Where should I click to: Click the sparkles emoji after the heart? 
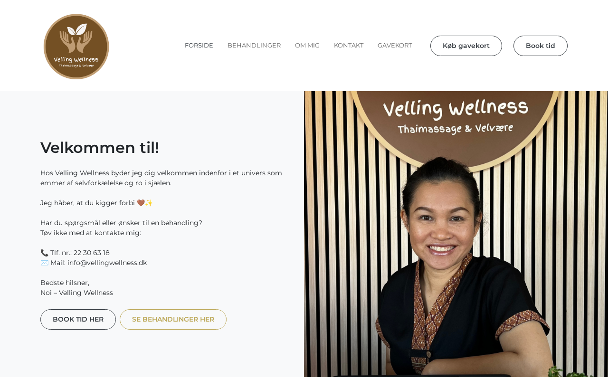coord(149,203)
